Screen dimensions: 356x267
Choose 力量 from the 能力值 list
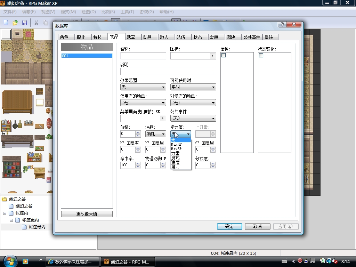pyautogui.click(x=181, y=153)
